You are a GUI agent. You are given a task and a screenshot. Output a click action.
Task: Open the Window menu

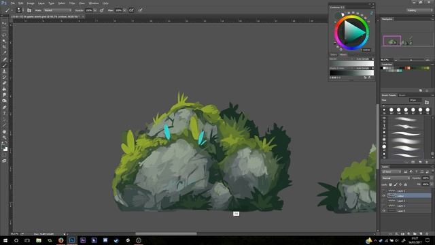tap(94, 3)
